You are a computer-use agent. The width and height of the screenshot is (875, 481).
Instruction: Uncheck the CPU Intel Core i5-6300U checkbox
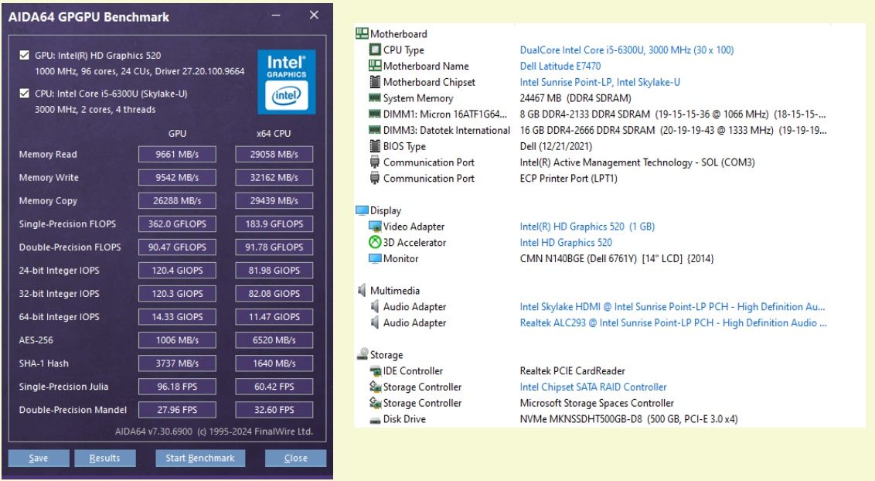tap(24, 94)
